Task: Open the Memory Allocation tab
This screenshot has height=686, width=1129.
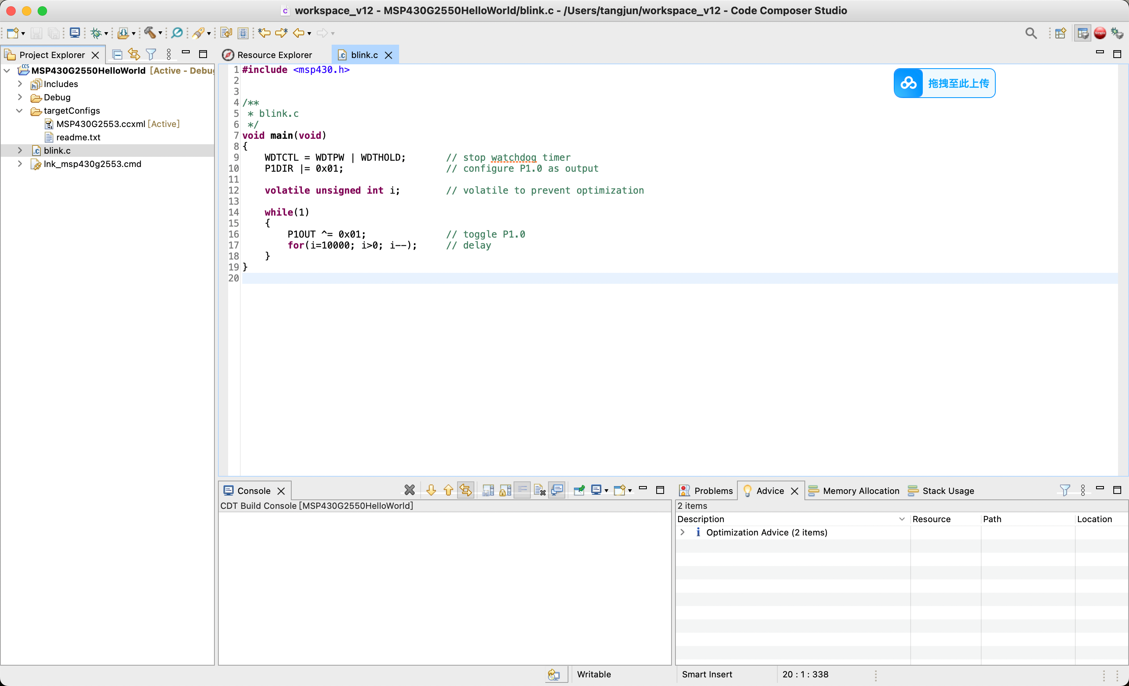Action: 854,490
